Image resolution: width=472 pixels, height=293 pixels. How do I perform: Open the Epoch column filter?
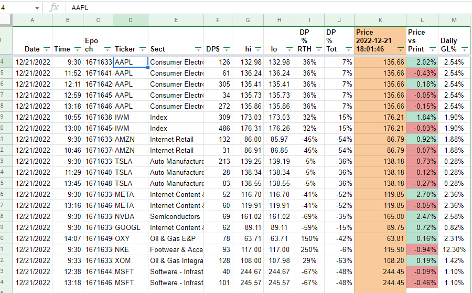click(x=108, y=49)
